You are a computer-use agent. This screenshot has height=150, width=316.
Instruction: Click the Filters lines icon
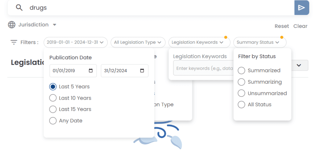pyautogui.click(x=14, y=42)
